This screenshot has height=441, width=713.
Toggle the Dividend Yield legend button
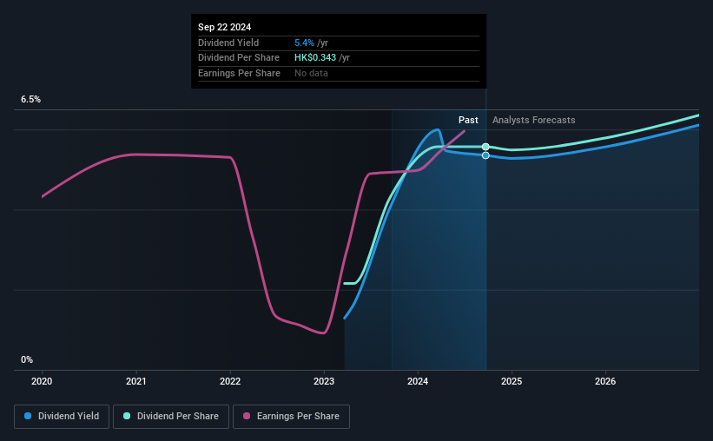pos(62,417)
